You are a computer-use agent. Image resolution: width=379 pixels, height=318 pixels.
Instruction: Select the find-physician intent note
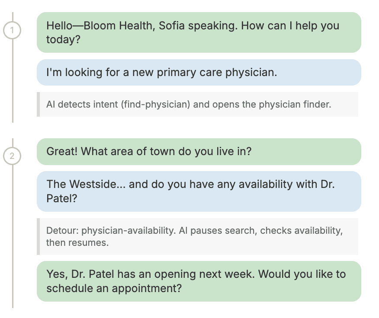197,104
